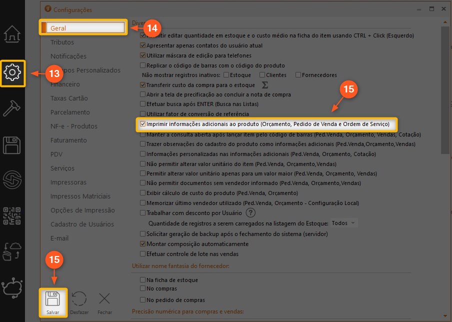Screen dimensions: 452x322
Task: Check the Fornecedores inactive records checkbox
Action: pyautogui.click(x=298, y=75)
